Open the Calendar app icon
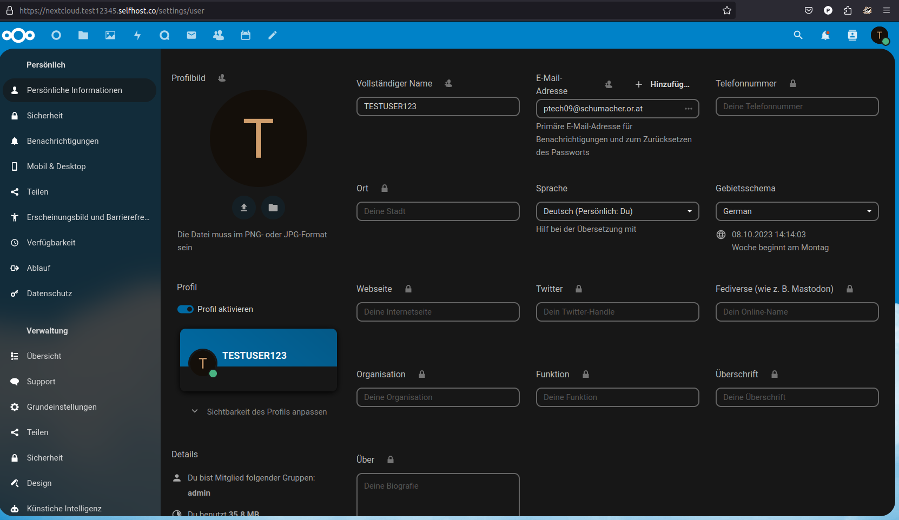 [x=246, y=35]
